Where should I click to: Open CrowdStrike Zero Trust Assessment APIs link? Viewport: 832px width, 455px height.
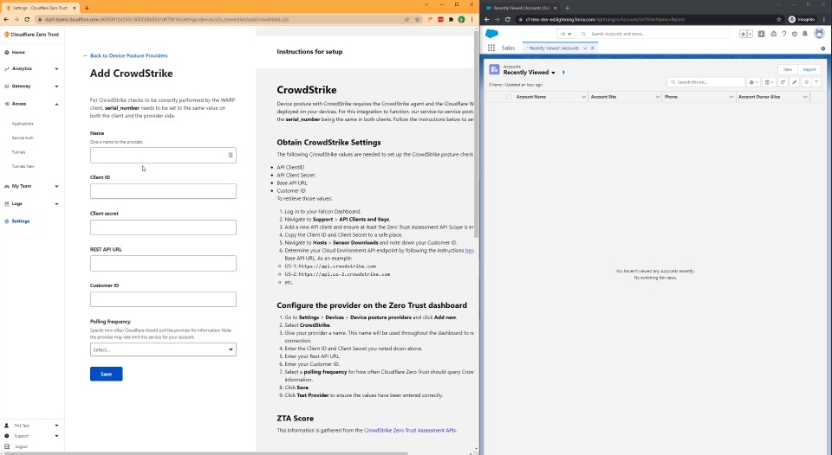pos(410,431)
